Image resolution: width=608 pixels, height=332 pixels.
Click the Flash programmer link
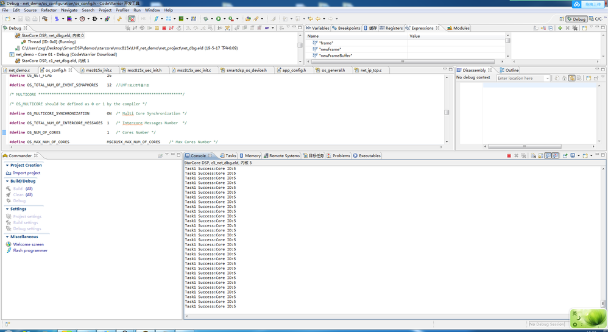tap(30, 250)
